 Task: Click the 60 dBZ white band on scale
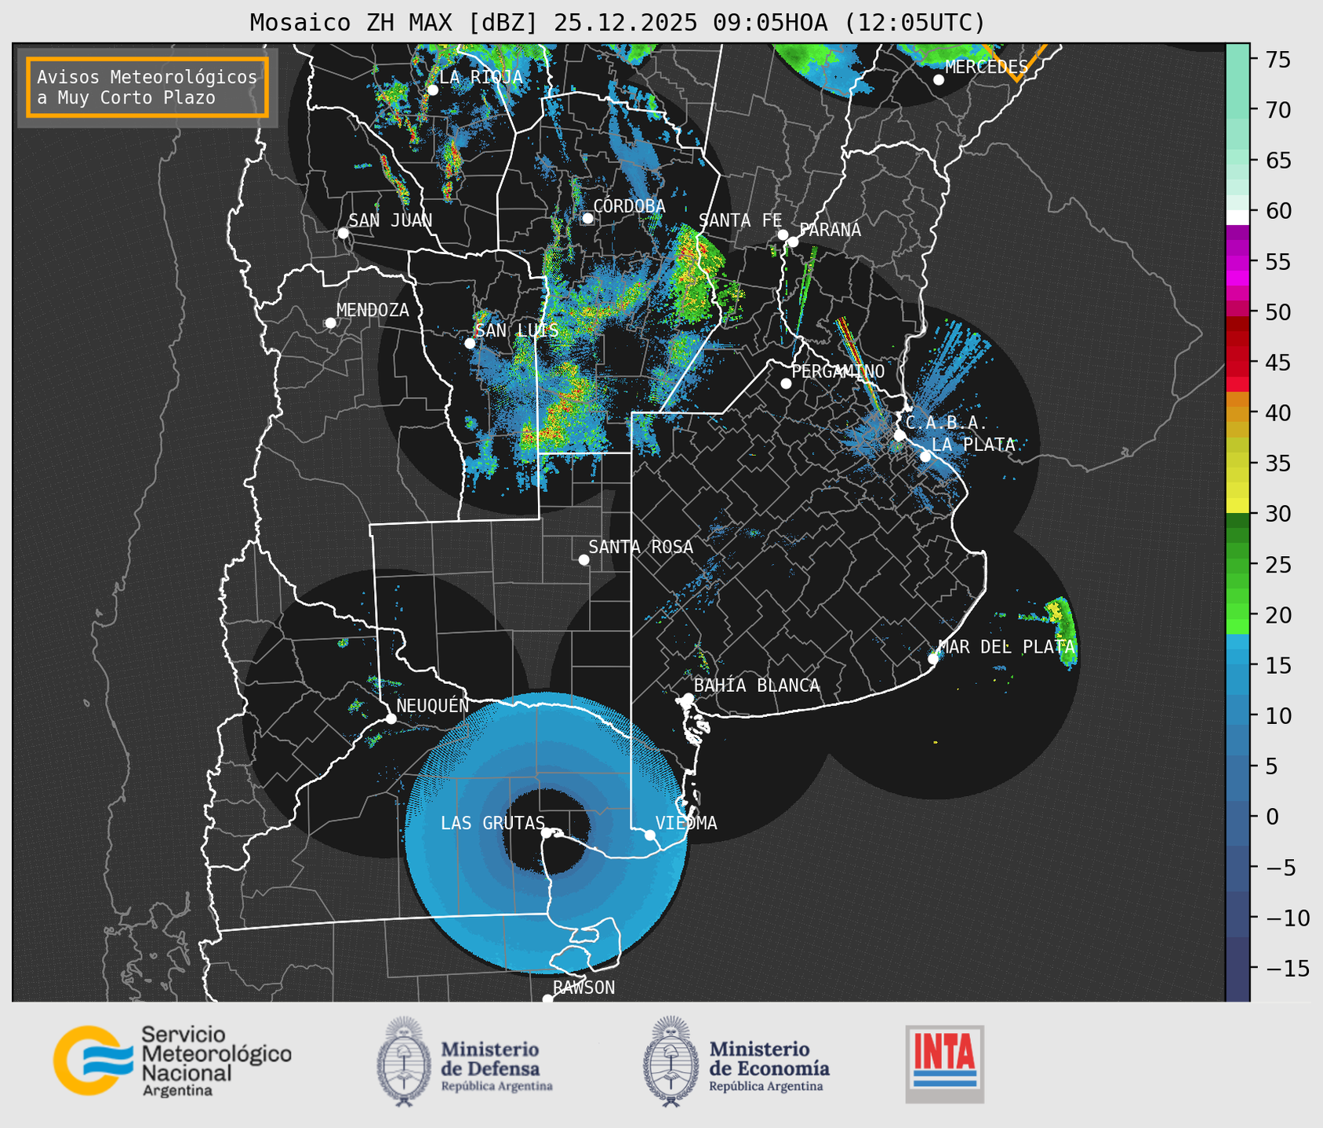click(x=1238, y=217)
